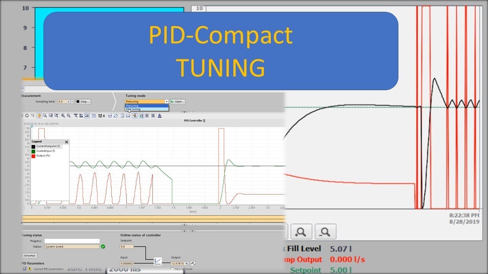
Task: Click the Setpoint value field showing 5.0
Action: tap(127, 247)
